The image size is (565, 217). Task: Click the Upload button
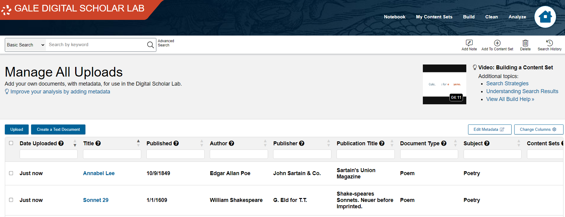(17, 129)
